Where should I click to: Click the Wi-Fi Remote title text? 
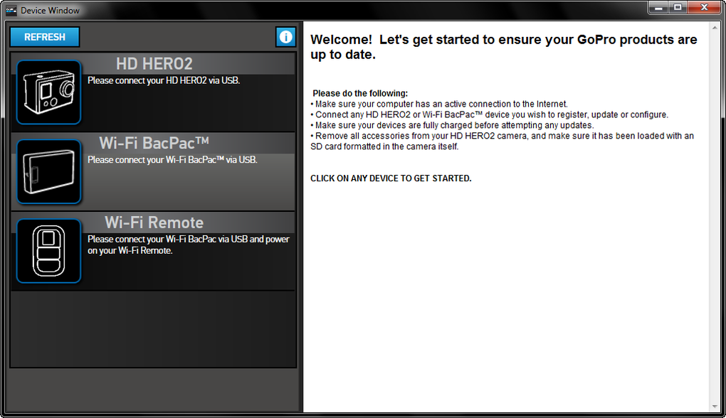[x=154, y=223]
